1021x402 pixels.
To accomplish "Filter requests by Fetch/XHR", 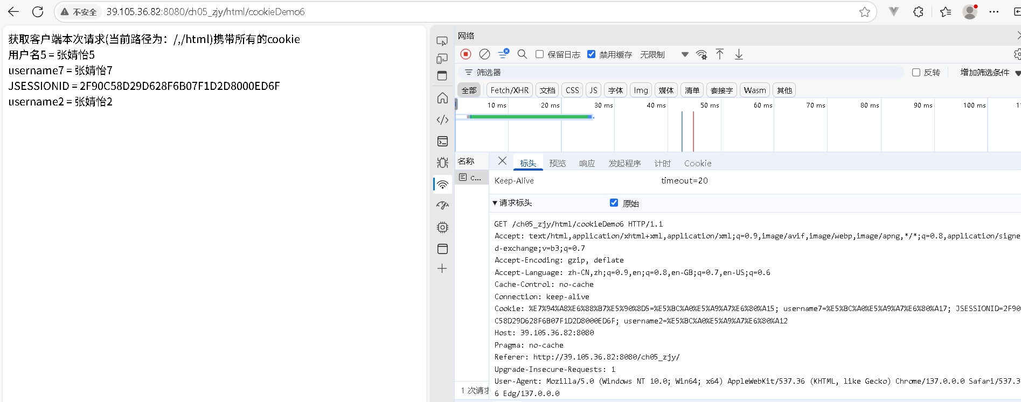I will (x=509, y=90).
